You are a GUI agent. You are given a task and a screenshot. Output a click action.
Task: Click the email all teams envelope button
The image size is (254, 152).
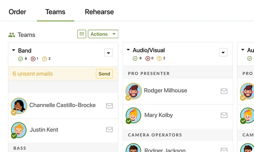click(x=82, y=34)
